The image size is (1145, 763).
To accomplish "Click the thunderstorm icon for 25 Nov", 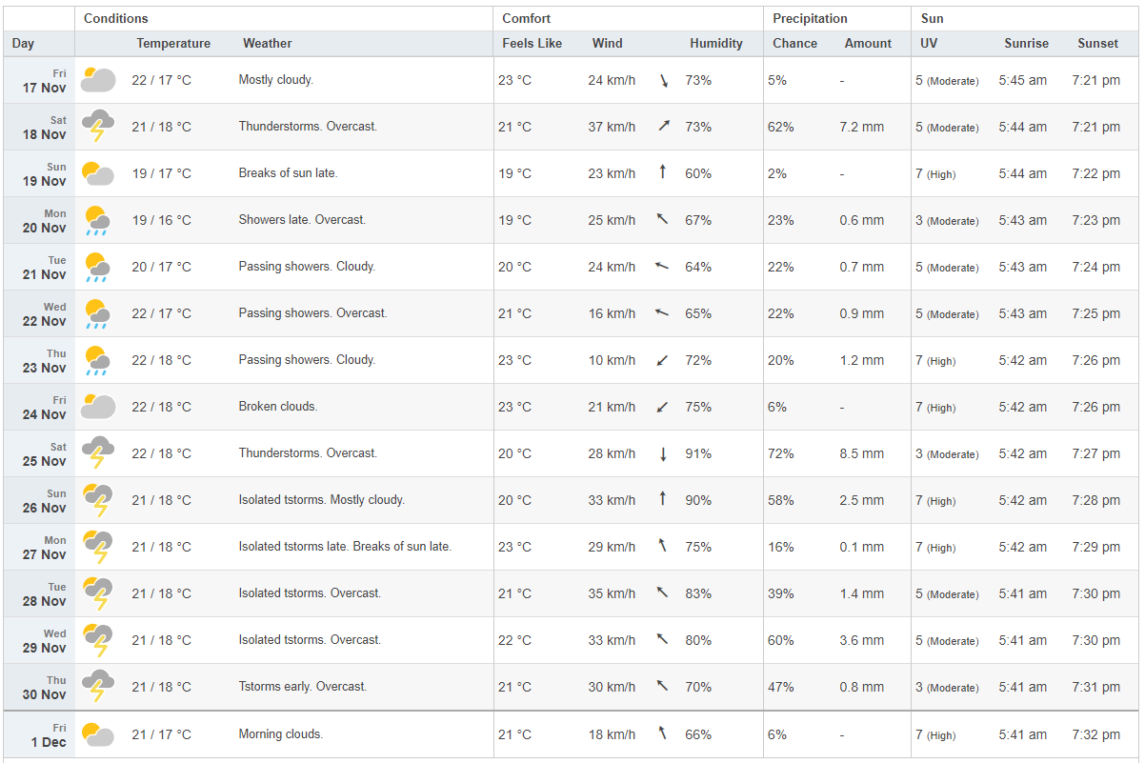I will click(x=97, y=453).
